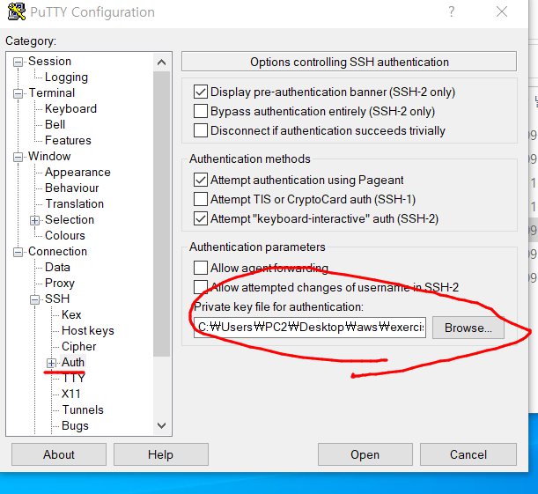Toggle Attempt authentication using Pageant

[x=201, y=180]
